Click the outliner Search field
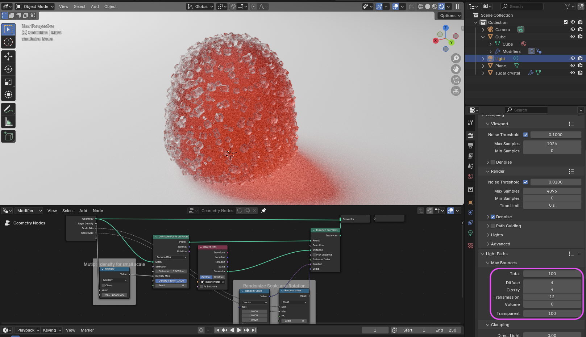The height and width of the screenshot is (337, 586). (522, 7)
